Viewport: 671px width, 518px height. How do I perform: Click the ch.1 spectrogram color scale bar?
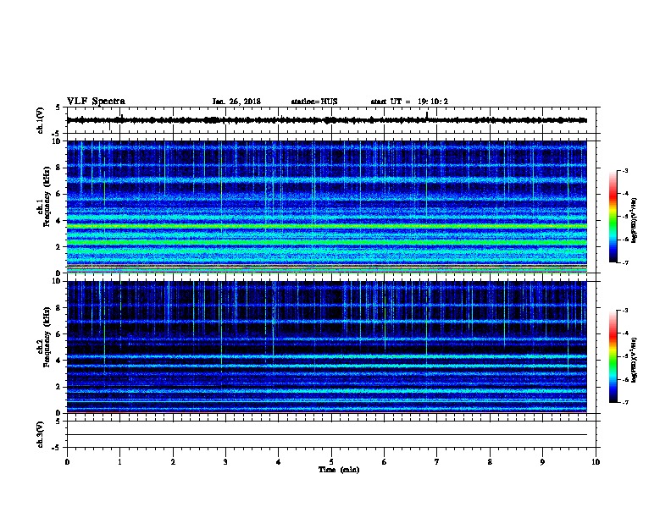click(x=613, y=217)
